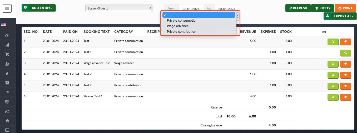Click the closing balance value 4.00

coord(272,126)
